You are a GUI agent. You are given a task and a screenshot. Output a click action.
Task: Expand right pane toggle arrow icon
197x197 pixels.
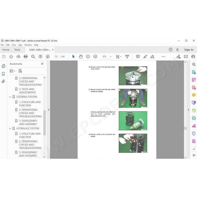pos(194,155)
